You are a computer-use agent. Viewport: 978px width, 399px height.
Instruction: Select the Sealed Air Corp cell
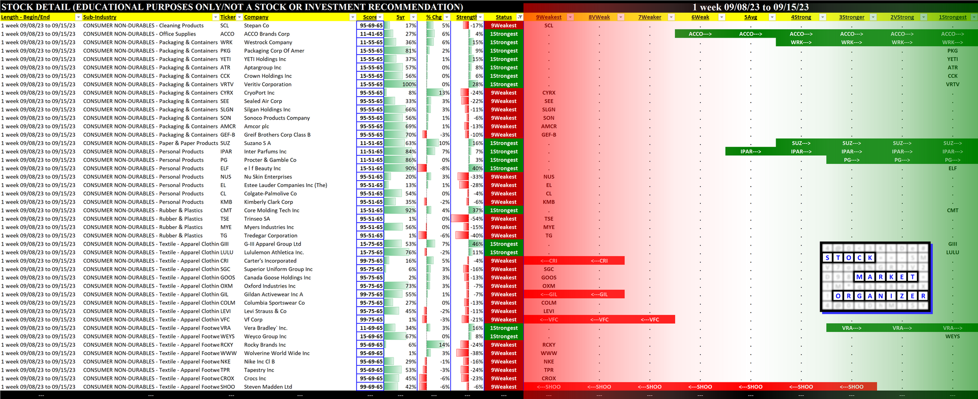pyautogui.click(x=300, y=101)
